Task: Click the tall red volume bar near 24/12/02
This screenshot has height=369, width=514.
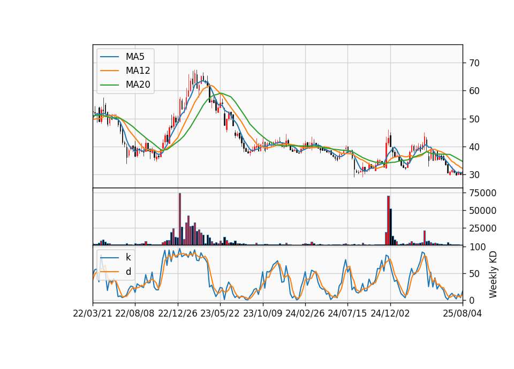Action: point(389,220)
